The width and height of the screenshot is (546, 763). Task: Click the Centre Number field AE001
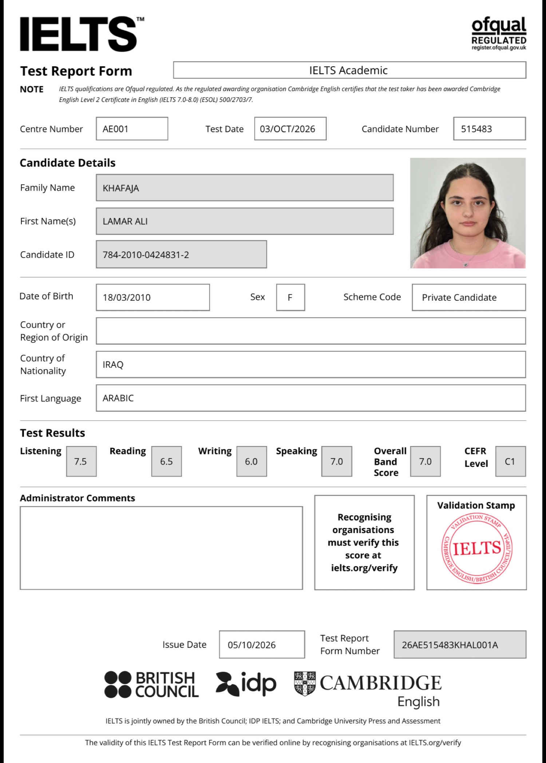click(x=132, y=129)
